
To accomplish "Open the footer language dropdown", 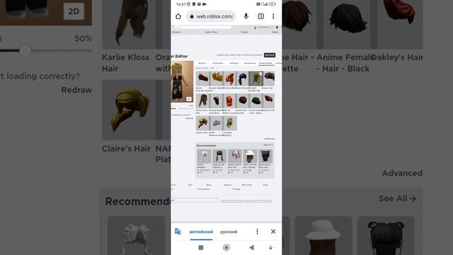I will [194, 200].
